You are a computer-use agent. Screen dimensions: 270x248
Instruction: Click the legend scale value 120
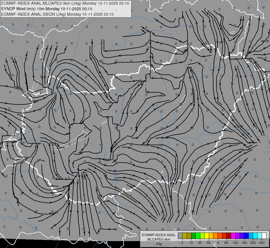[235, 243]
